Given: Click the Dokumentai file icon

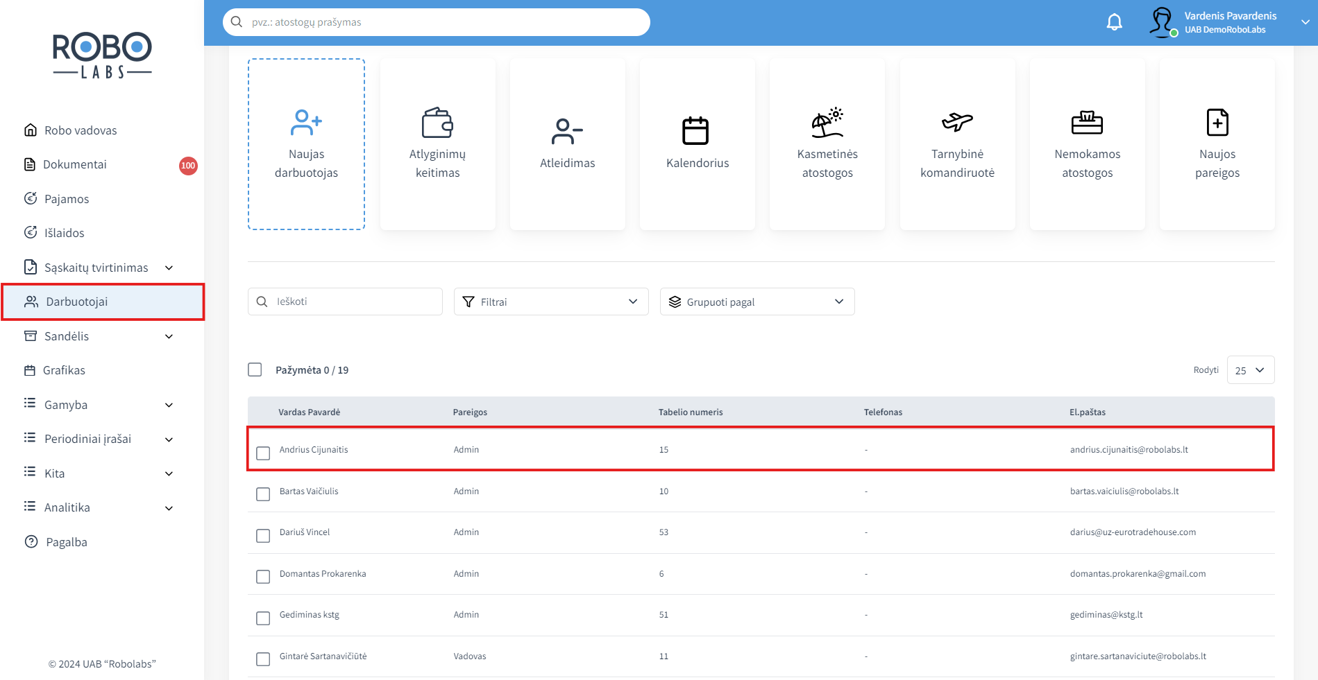Looking at the screenshot, I should coord(30,164).
